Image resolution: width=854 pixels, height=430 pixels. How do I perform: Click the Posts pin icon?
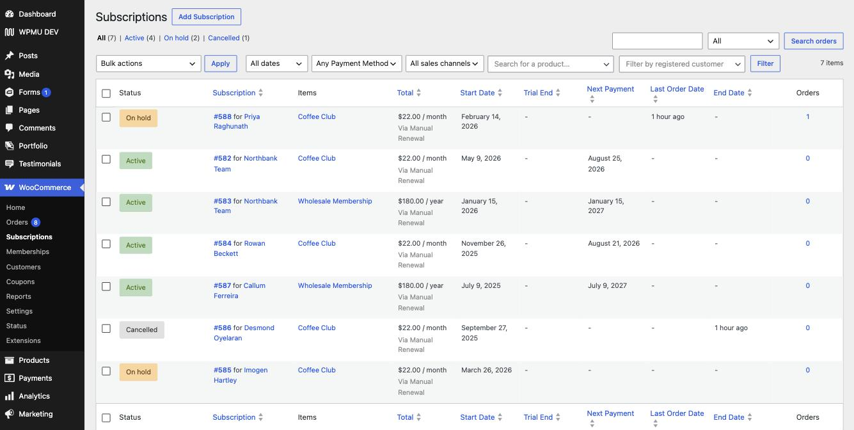[10, 56]
